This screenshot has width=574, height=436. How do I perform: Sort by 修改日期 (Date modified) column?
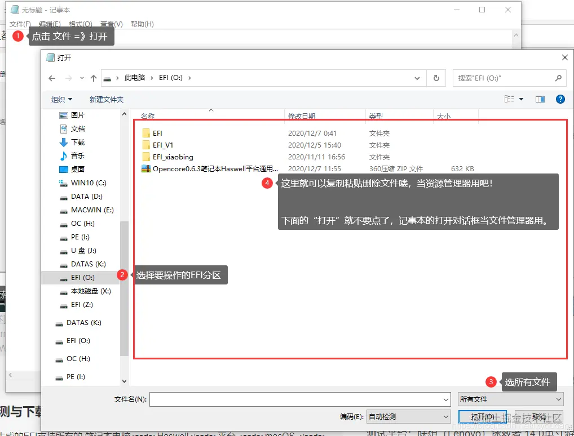pyautogui.click(x=301, y=116)
